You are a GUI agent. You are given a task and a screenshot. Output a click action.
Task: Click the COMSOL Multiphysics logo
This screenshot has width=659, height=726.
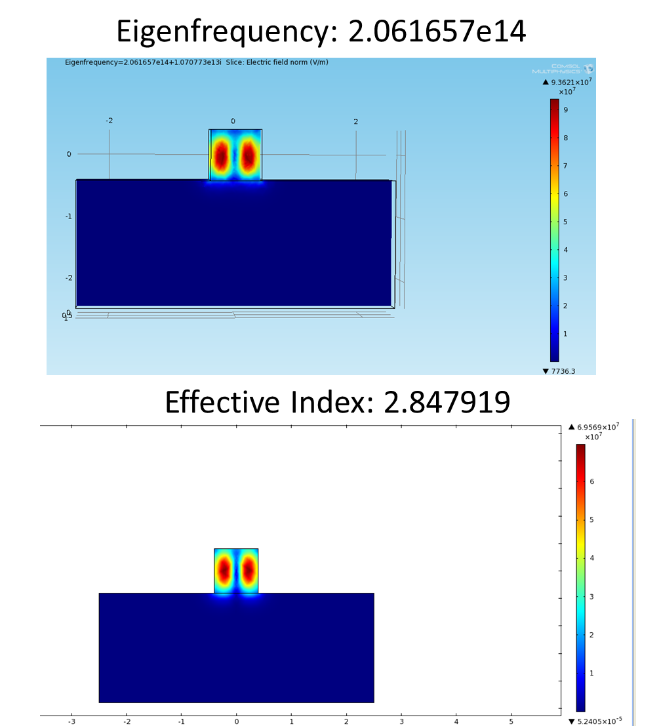(x=563, y=68)
